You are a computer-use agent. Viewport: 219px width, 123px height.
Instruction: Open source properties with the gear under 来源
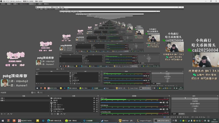[58, 114]
